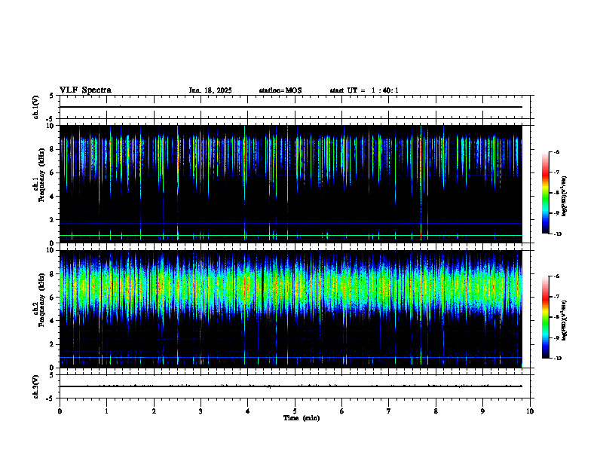Click the ch.1 color bar 'log(PSD)' label

[565, 197]
